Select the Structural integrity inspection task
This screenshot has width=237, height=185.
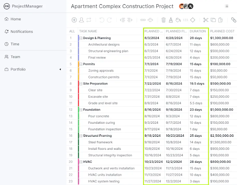click(110, 155)
